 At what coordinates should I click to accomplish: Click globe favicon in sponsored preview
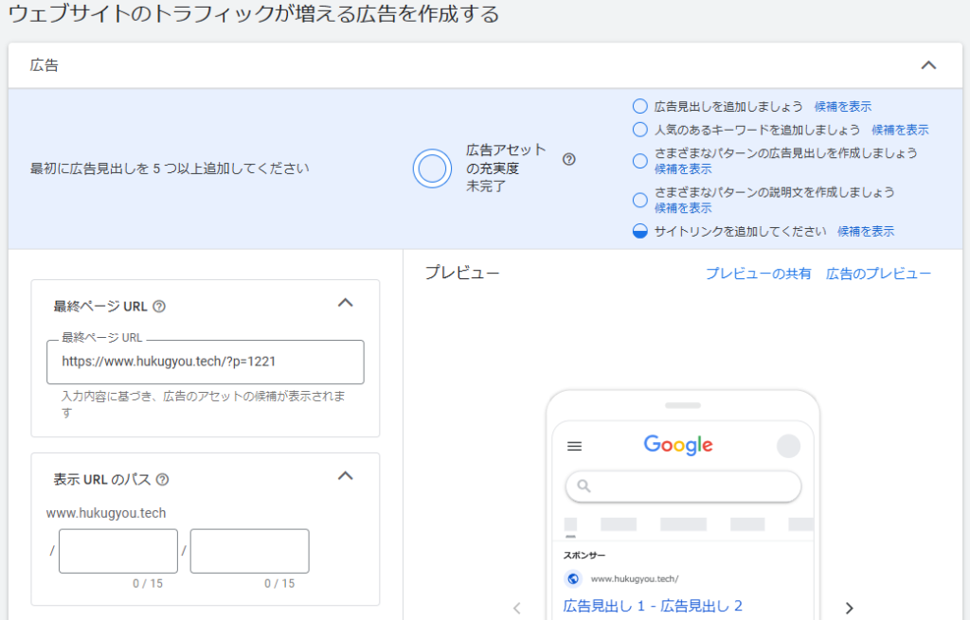[x=572, y=578]
